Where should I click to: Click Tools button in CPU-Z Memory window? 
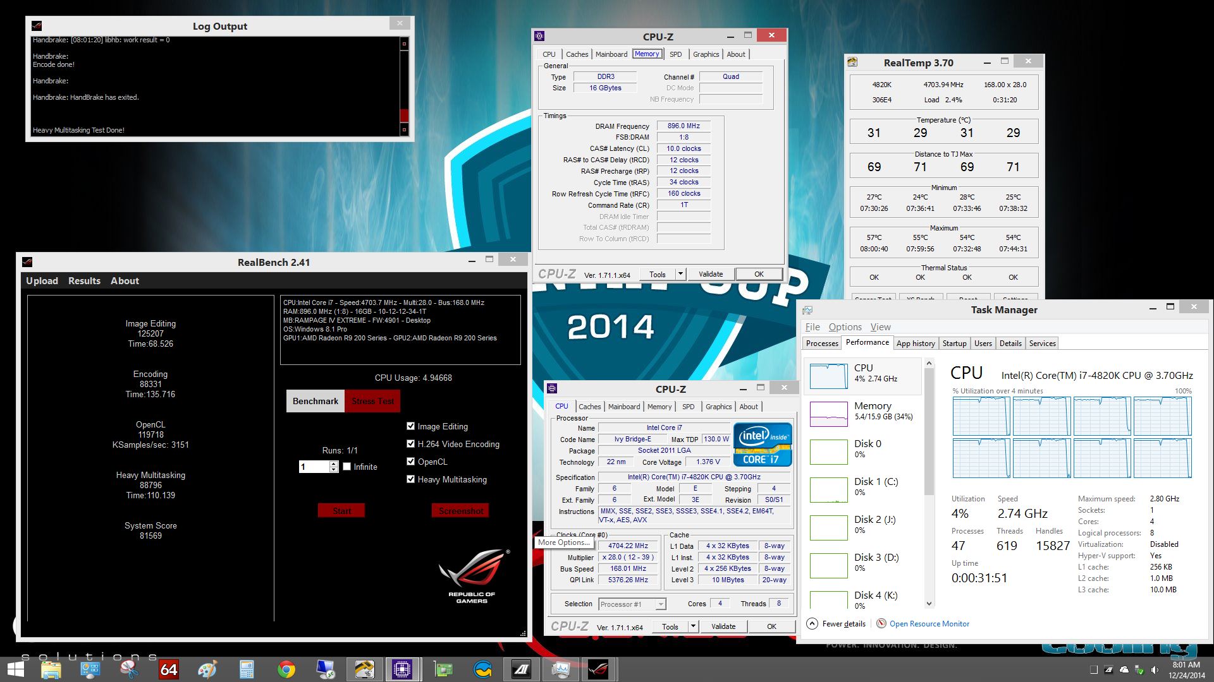658,274
